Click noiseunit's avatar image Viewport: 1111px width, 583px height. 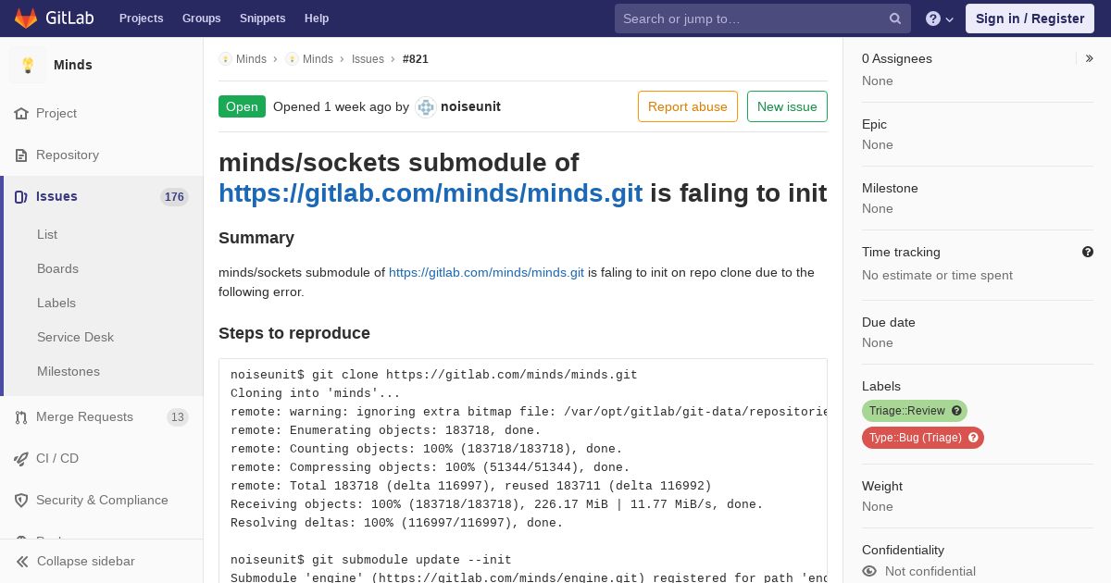[426, 106]
